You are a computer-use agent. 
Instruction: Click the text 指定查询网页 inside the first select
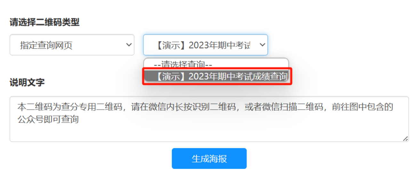[46, 45]
